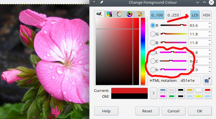The height and width of the screenshot is (119, 216).
Task: Choose the top-row black history swatch
Action: coord(181,90)
